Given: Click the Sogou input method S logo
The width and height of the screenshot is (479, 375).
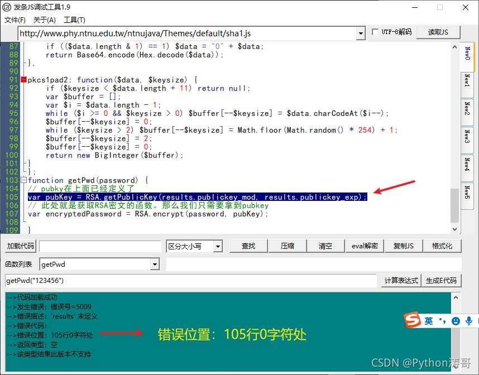Looking at the screenshot, I should pyautogui.click(x=413, y=320).
